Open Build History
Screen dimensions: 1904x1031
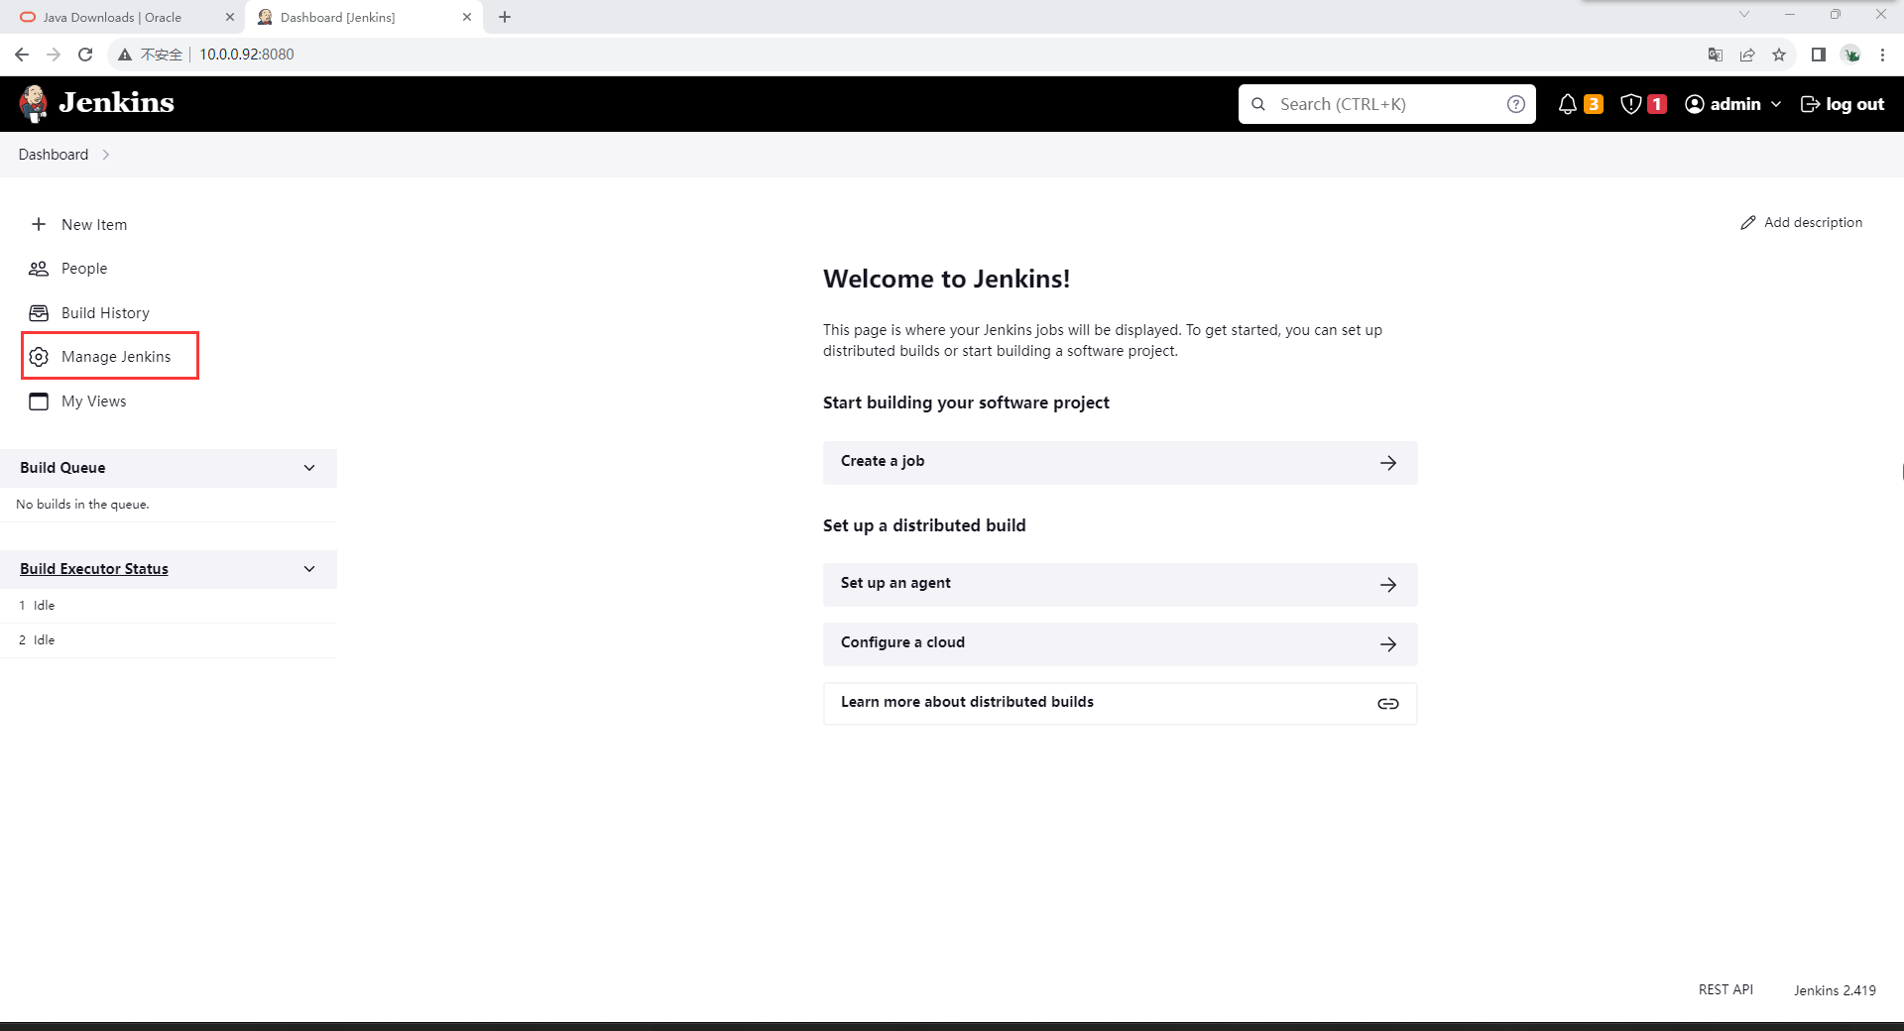coord(105,313)
